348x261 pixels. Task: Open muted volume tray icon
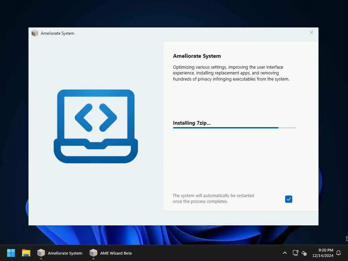coord(304,253)
